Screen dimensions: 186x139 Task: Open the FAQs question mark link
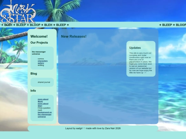[x=44, y=109]
